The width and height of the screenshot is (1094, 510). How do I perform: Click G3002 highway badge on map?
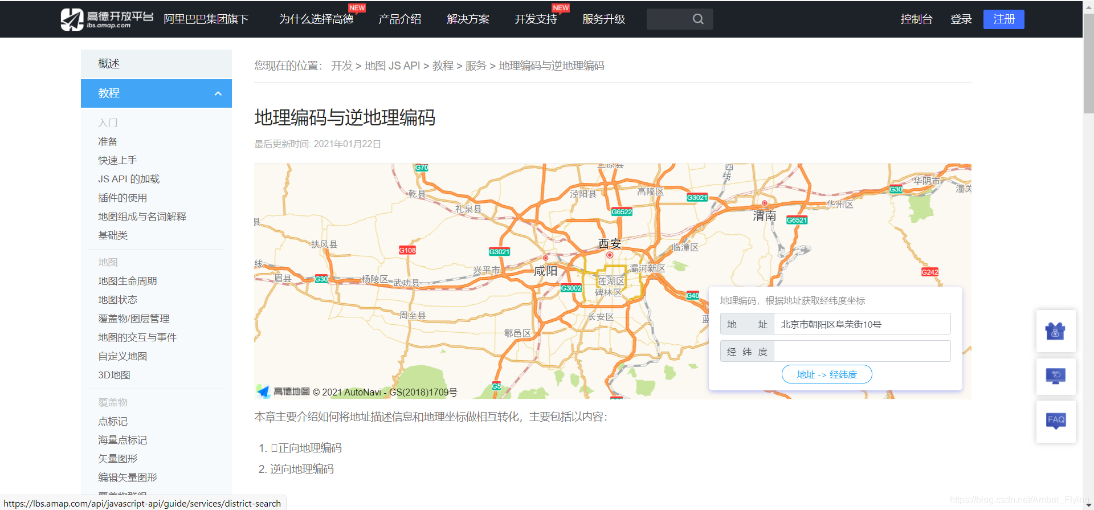pos(572,288)
